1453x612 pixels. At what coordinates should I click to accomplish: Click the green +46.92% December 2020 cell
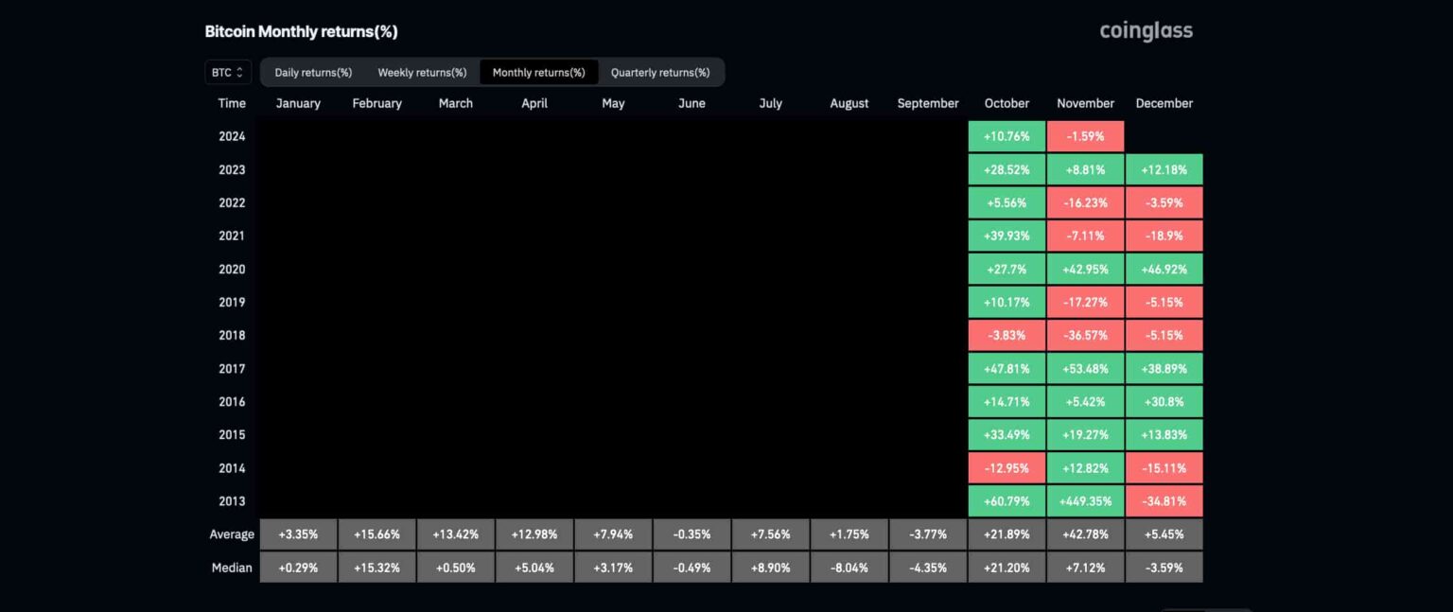(1164, 269)
